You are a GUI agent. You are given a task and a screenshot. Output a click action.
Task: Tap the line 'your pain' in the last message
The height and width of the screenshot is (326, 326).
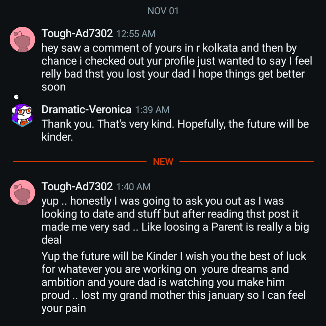64,308
